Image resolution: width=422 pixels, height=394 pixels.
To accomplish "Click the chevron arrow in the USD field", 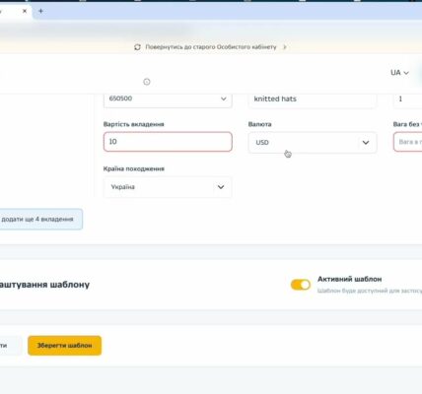I will pyautogui.click(x=366, y=143).
